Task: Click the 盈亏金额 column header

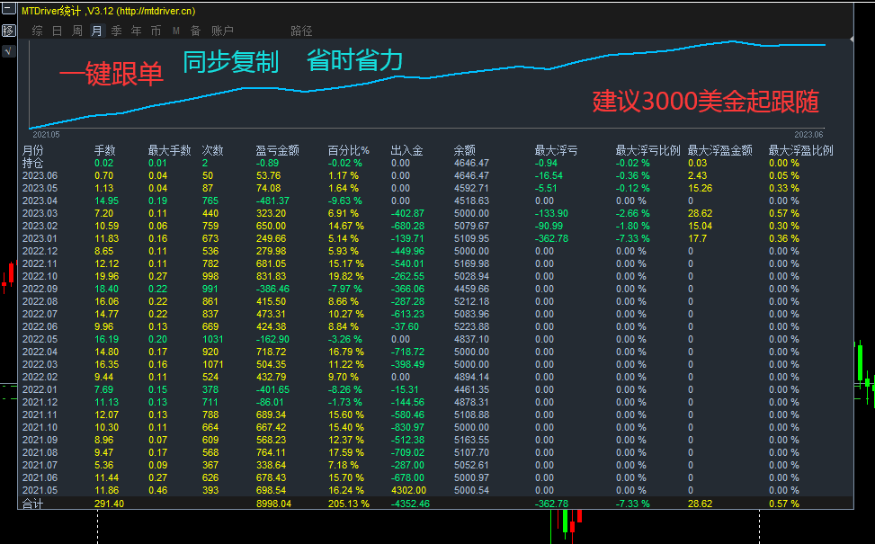Action: (x=277, y=150)
